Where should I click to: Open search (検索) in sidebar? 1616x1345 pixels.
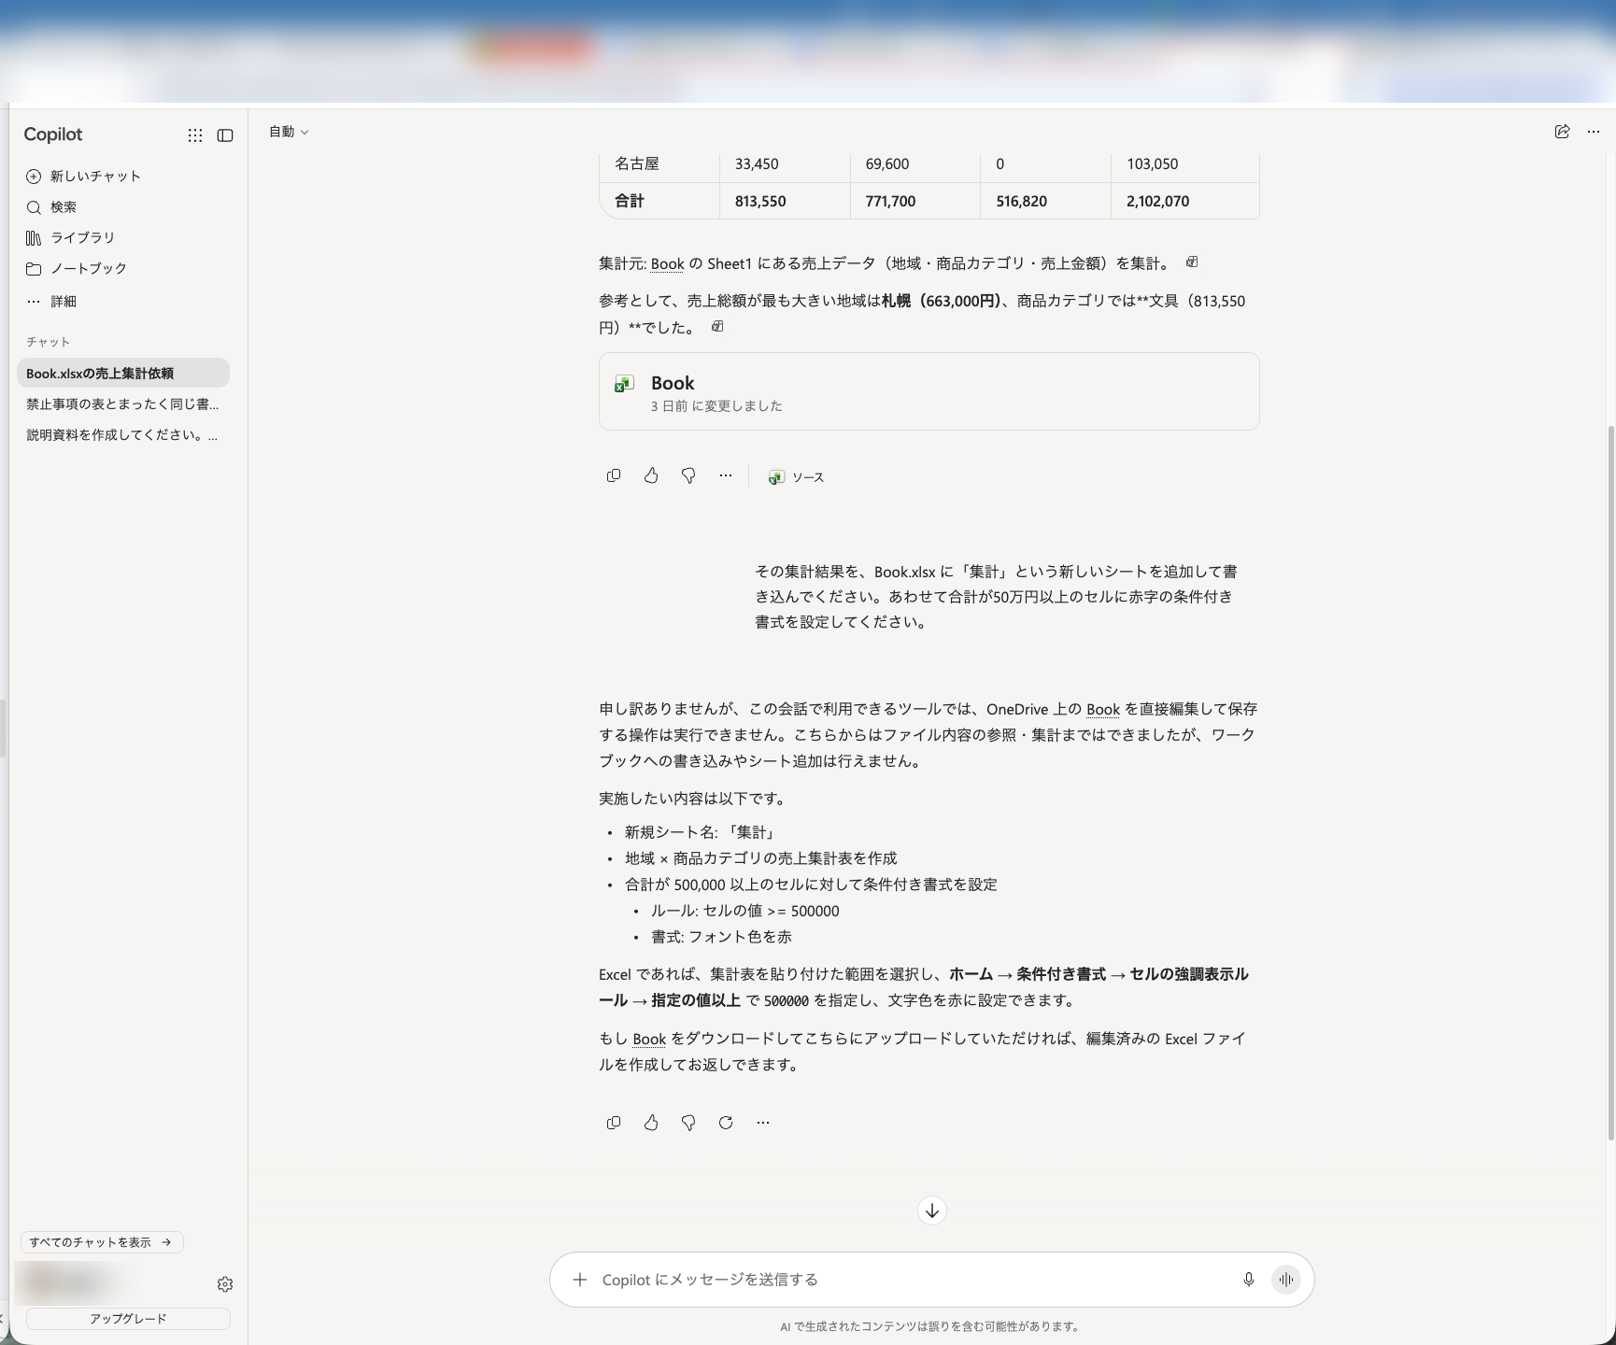tap(52, 207)
